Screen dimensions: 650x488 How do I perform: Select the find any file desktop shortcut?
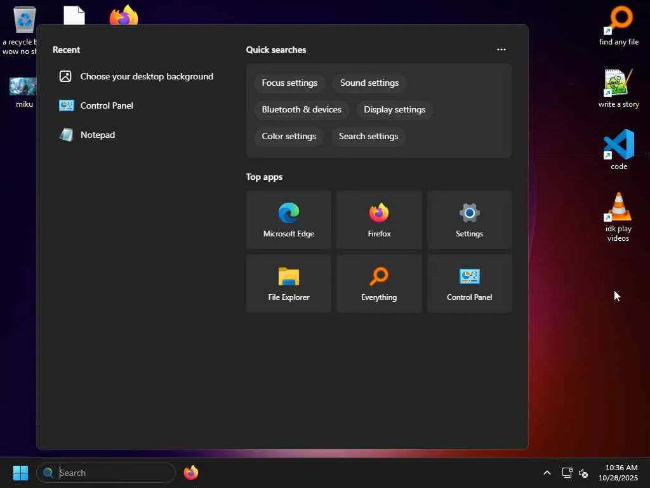click(x=618, y=25)
